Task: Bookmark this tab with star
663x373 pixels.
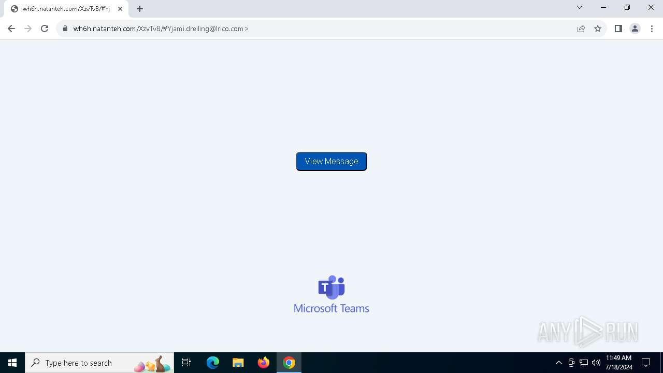Action: click(598, 28)
